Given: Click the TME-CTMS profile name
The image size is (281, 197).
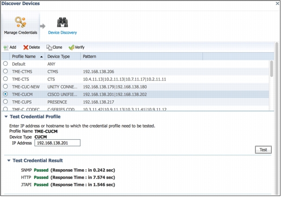Looking at the screenshot, I should [x=22, y=72].
